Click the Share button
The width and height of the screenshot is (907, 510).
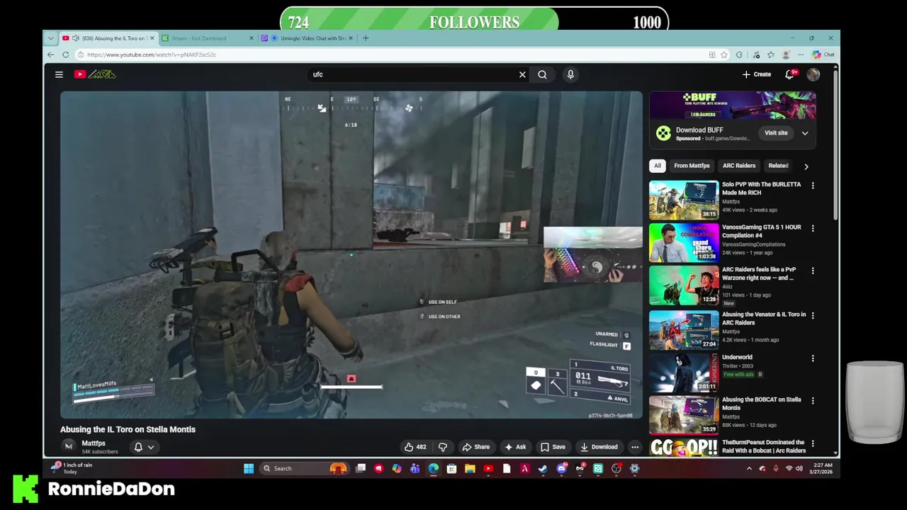pos(476,447)
